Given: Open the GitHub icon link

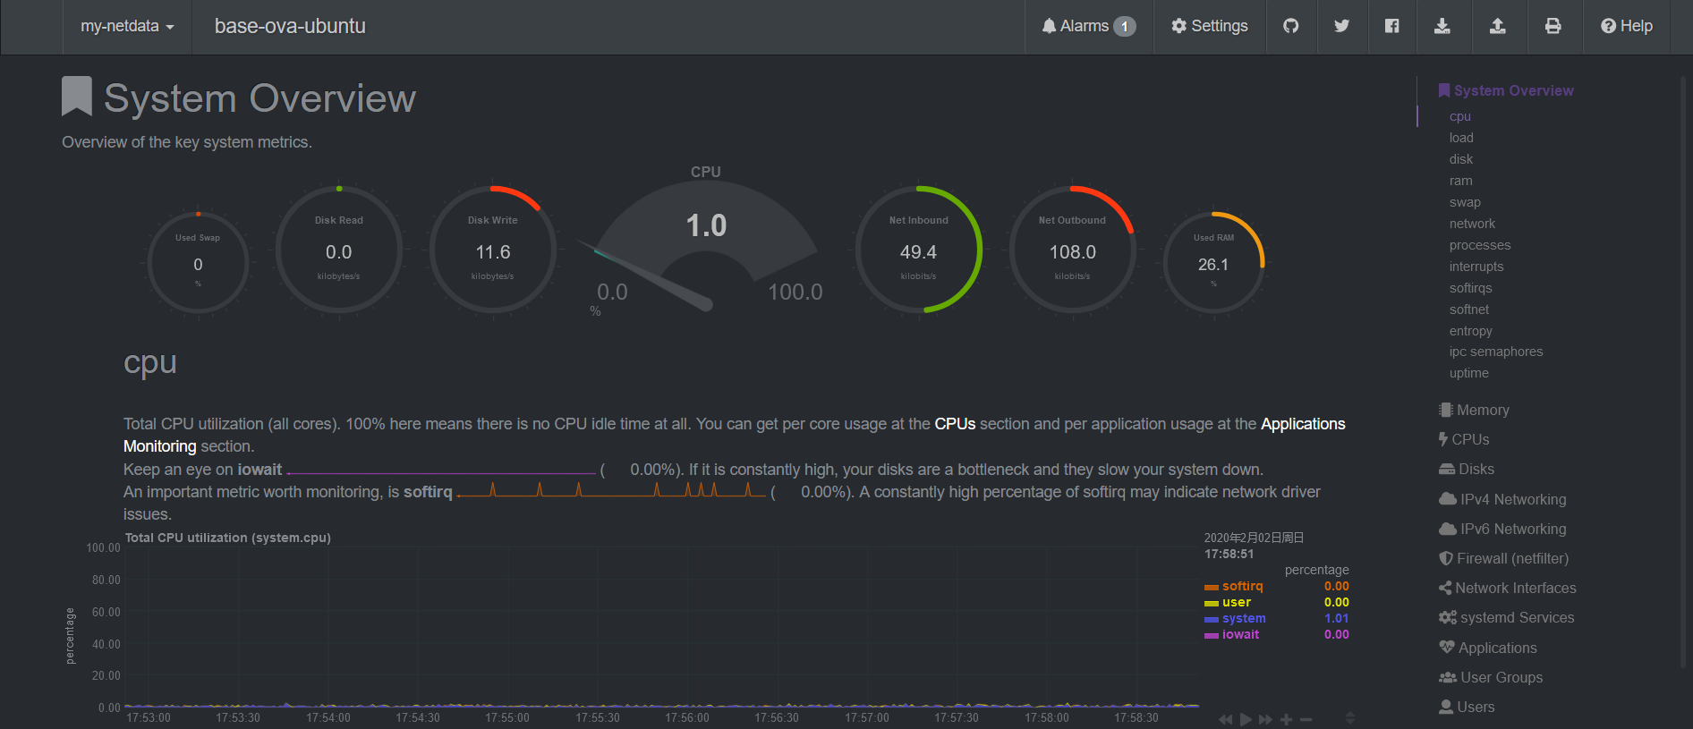Looking at the screenshot, I should 1290,26.
